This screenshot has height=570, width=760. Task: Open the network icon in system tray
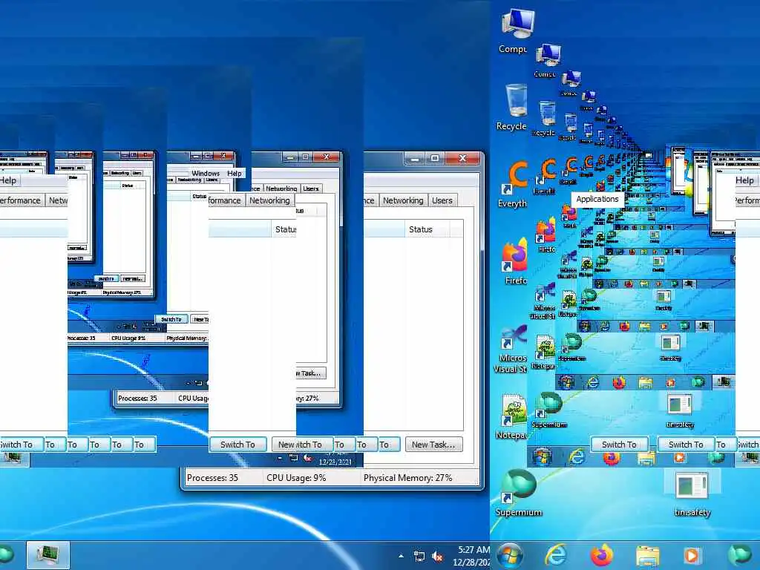click(419, 556)
